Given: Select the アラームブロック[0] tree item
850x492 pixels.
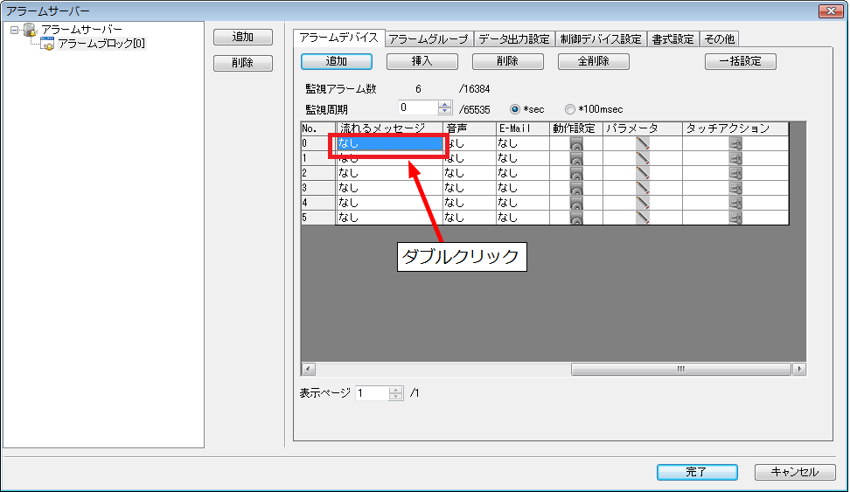Looking at the screenshot, I should click(x=101, y=44).
